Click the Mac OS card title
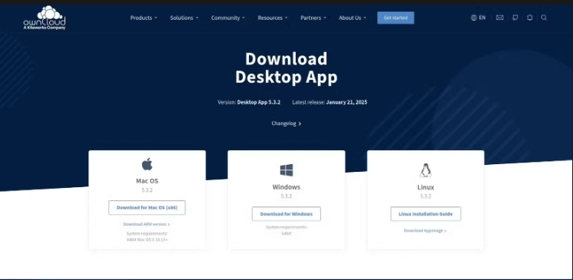This screenshot has height=280, width=573. click(x=147, y=181)
